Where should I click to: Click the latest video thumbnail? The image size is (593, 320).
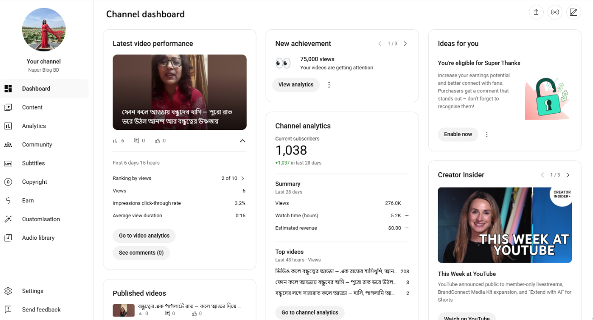(179, 92)
